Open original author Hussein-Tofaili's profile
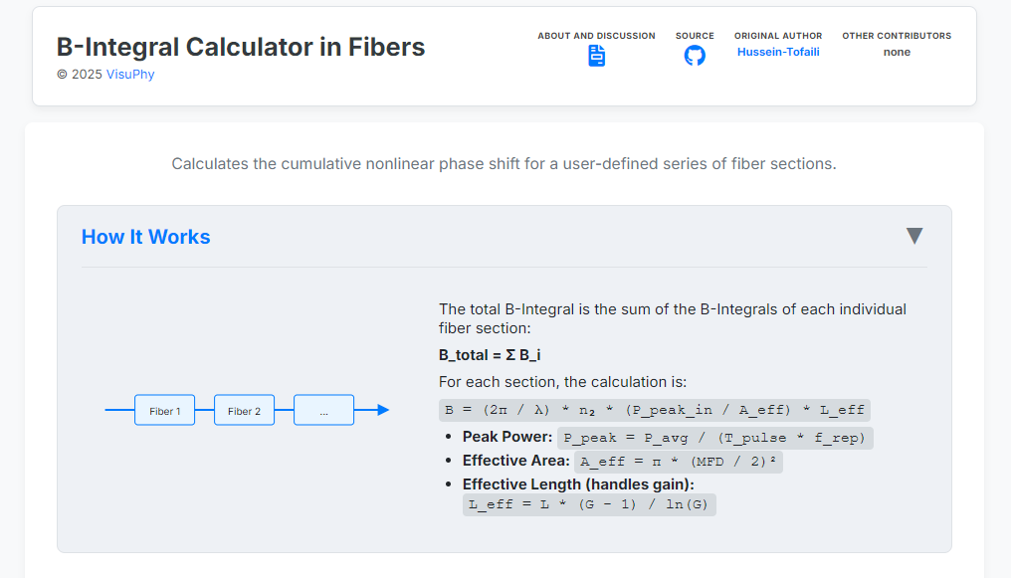Image resolution: width=1011 pixels, height=578 pixels. pyautogui.click(x=778, y=51)
